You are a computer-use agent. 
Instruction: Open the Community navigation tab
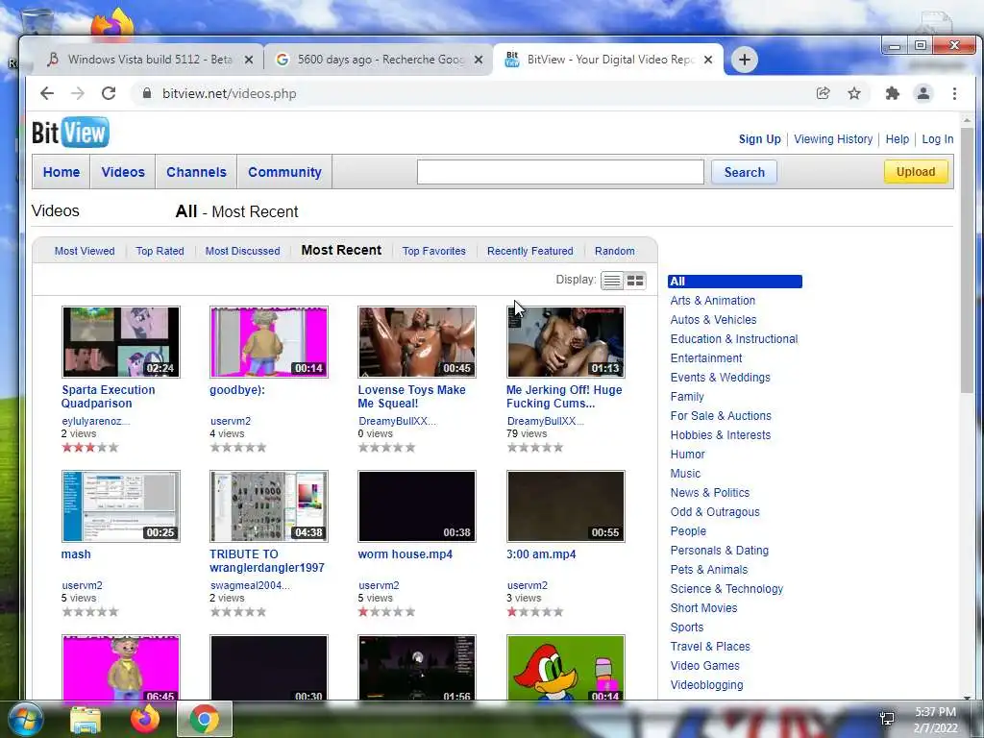[284, 172]
